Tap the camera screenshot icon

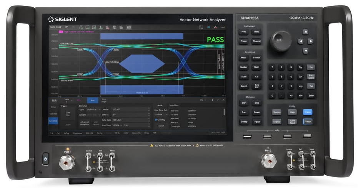[x=129, y=27]
